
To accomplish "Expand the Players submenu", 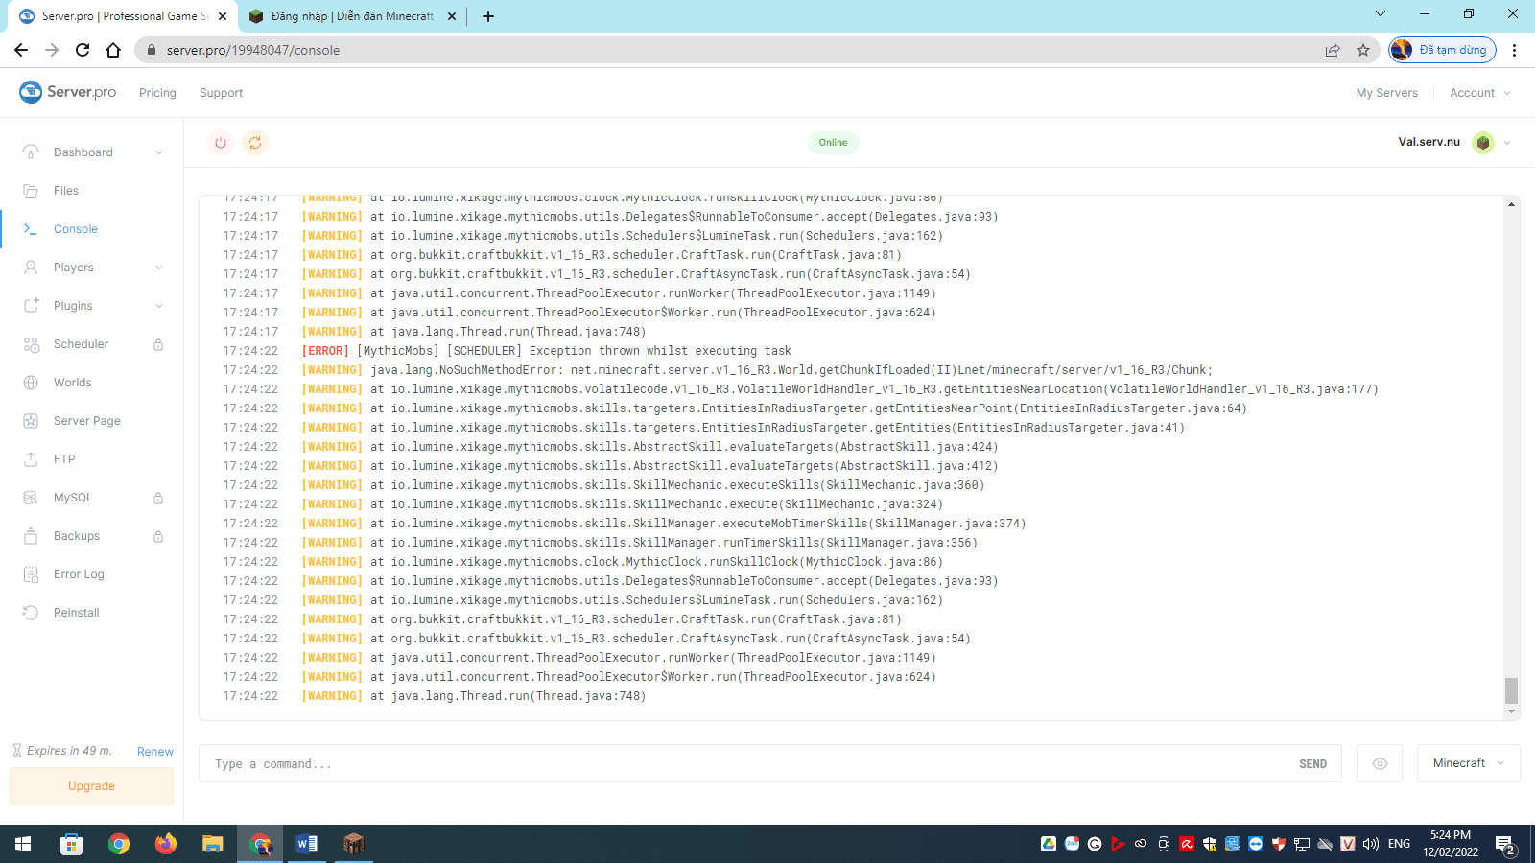I will (159, 268).
